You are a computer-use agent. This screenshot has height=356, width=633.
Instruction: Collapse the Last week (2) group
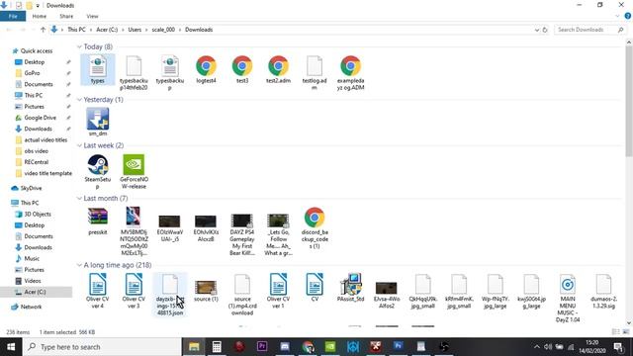pyautogui.click(x=79, y=145)
